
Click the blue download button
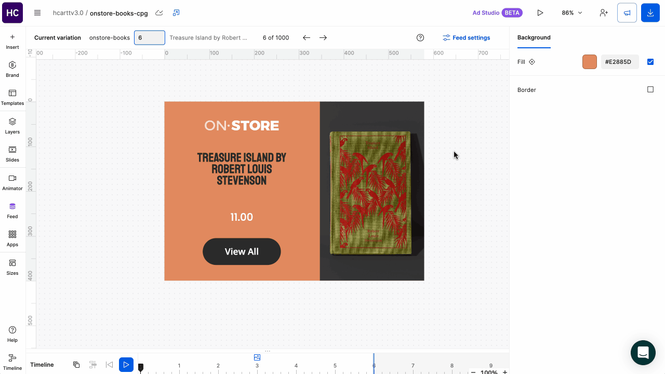[650, 13]
